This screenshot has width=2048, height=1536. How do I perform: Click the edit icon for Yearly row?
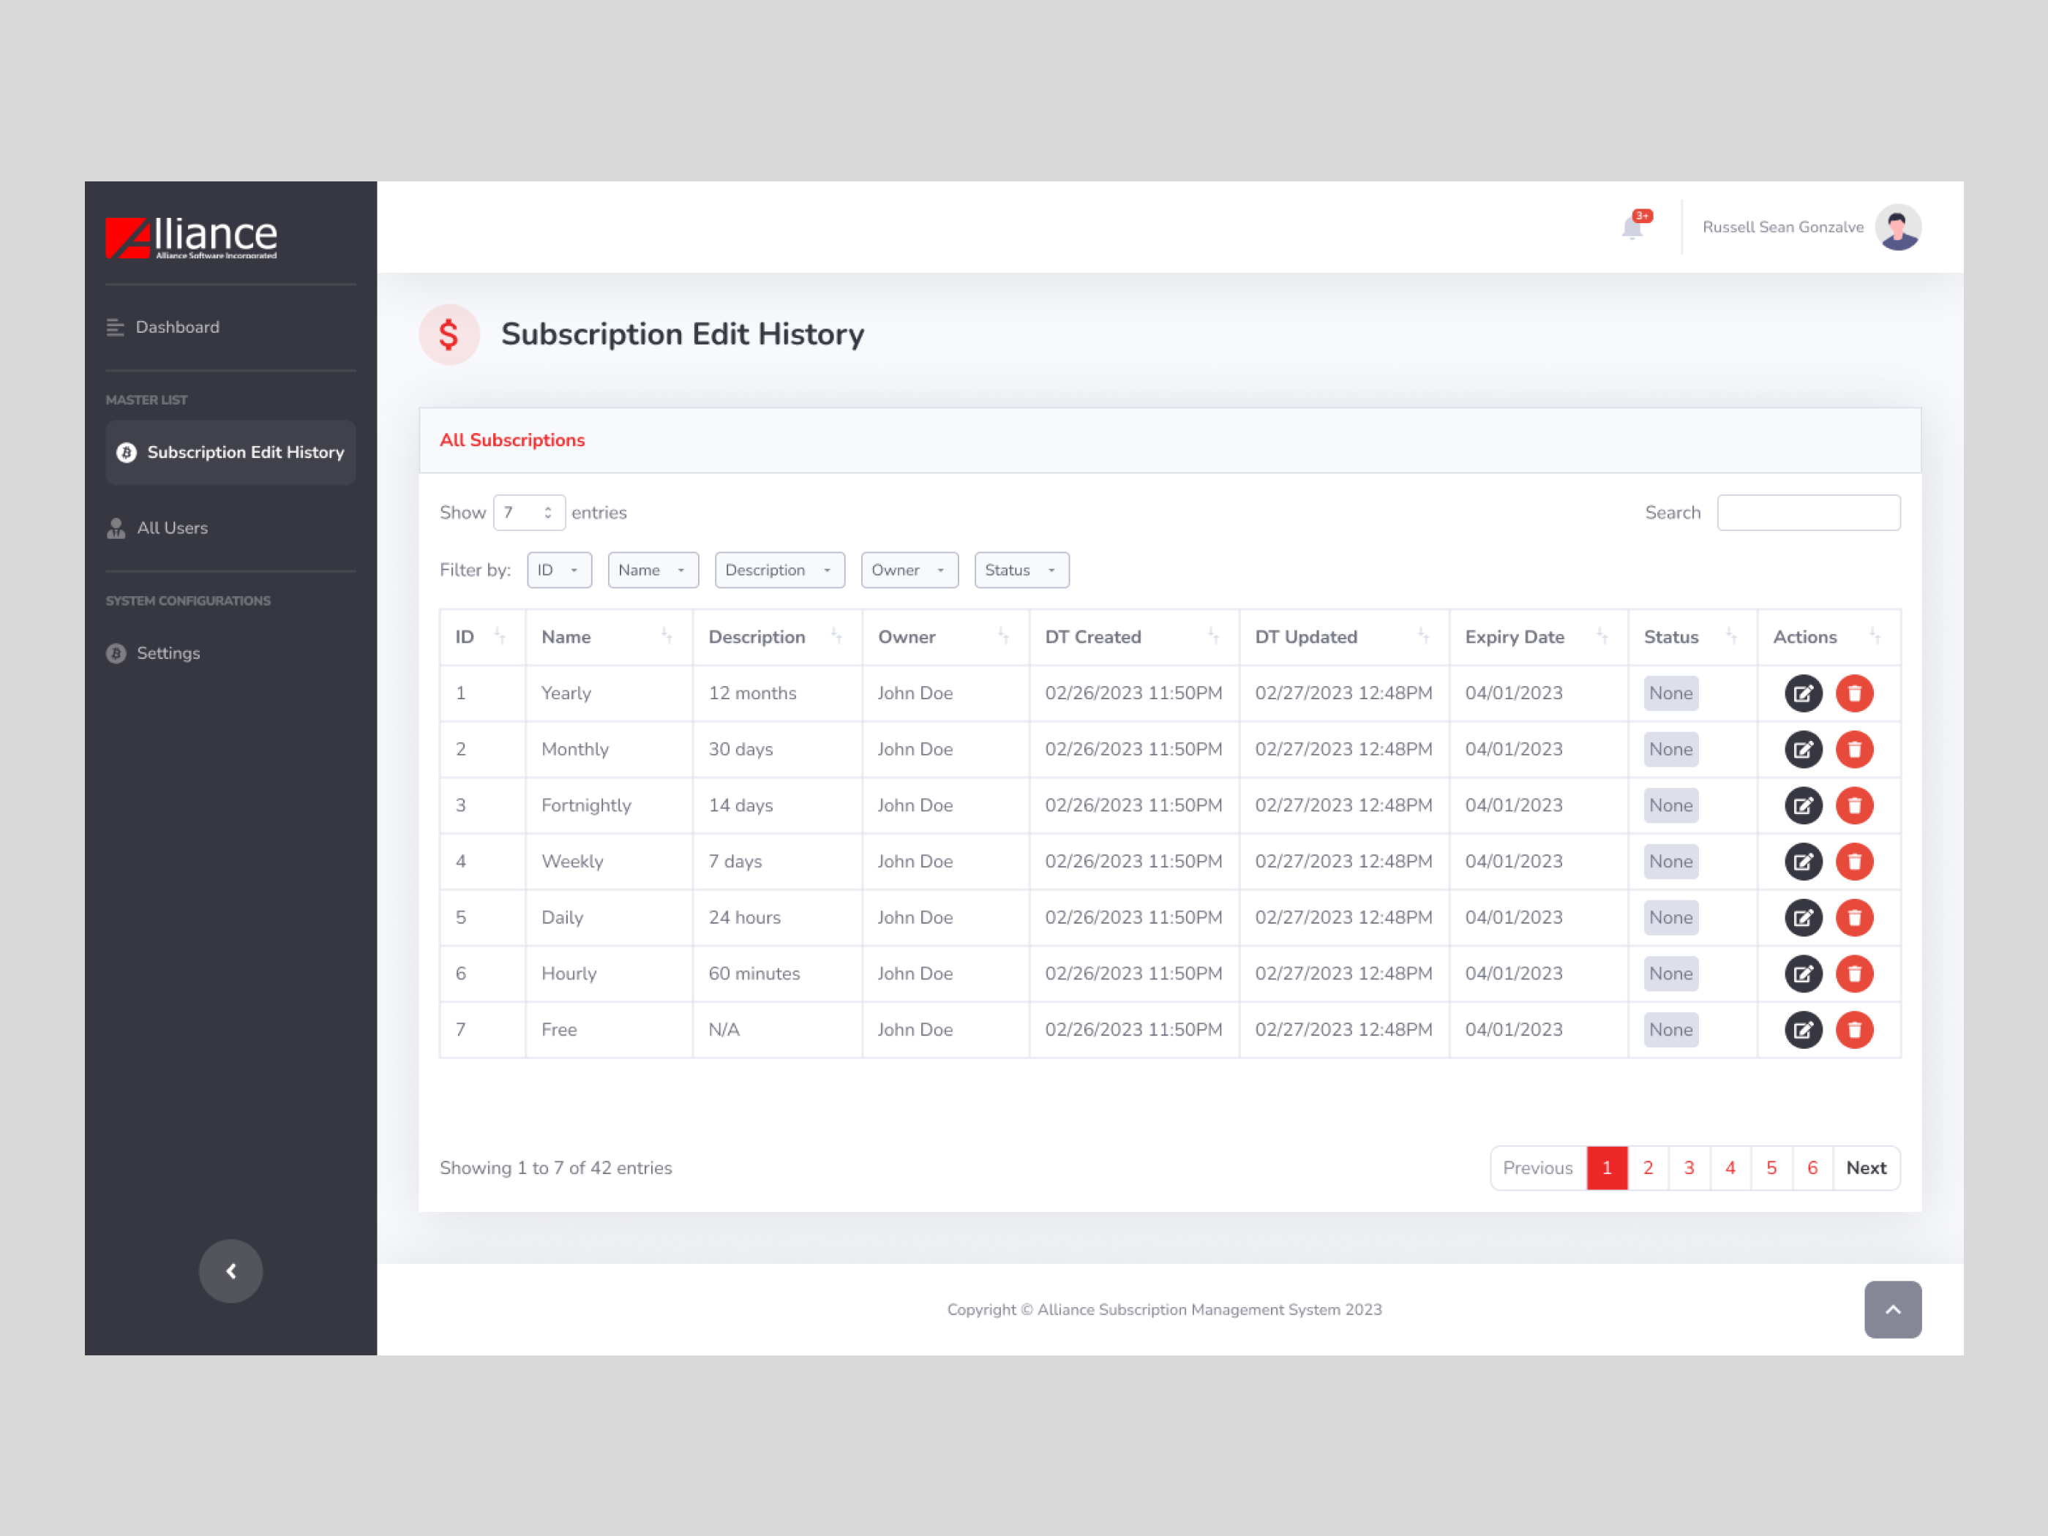(1803, 693)
